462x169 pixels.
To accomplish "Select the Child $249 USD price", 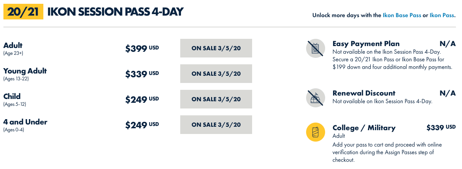I will click(142, 99).
